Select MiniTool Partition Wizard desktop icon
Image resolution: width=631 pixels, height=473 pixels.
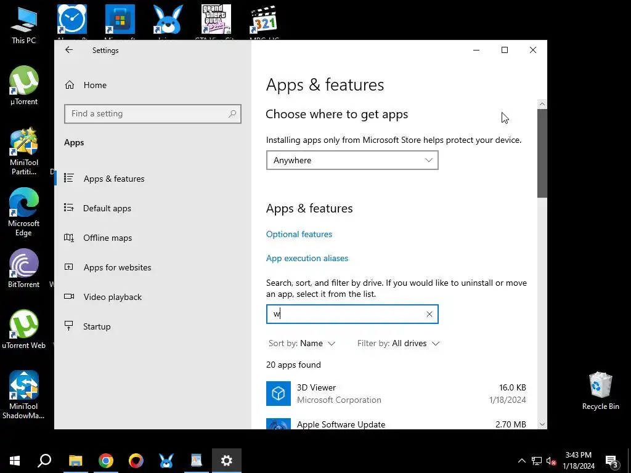(x=24, y=152)
